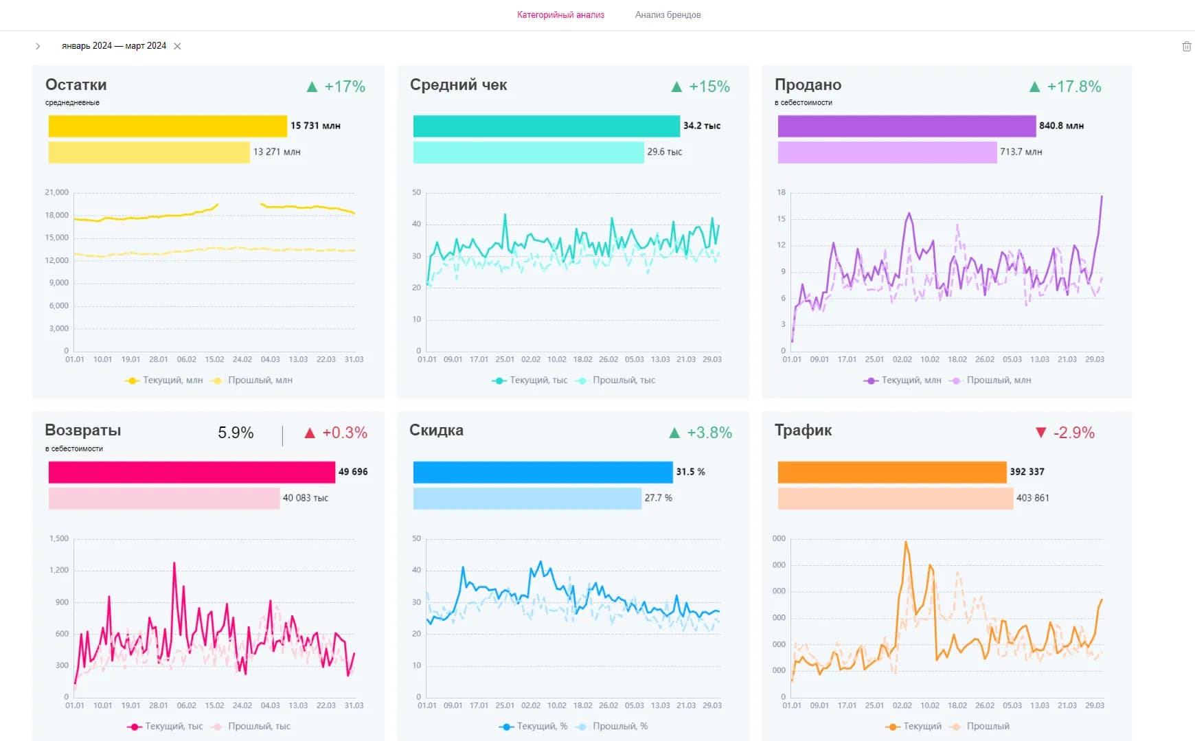
Task: Click the red down arrow beside -2.9%
Action: [x=1040, y=433]
